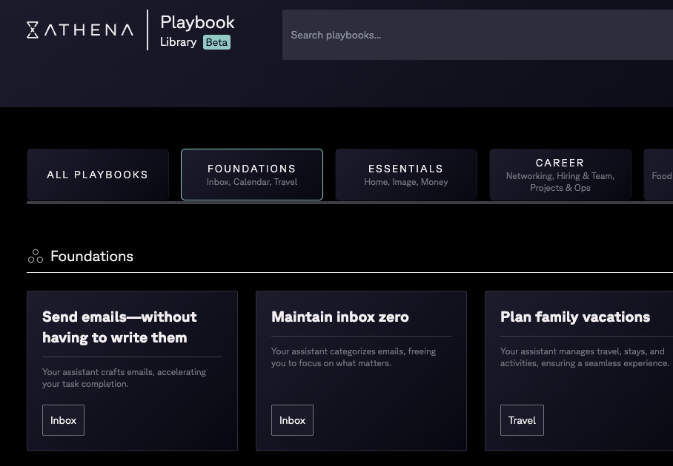Open the Essentials category tab
The width and height of the screenshot is (673, 466).
406,175
